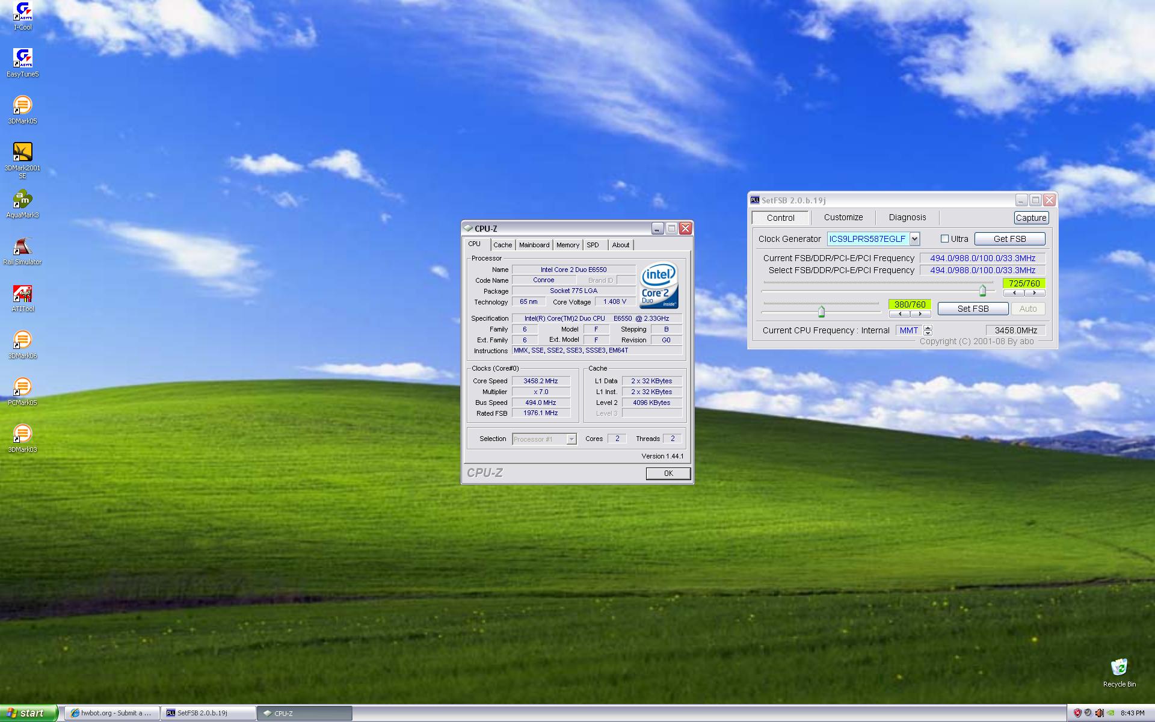Click the Multiplier value x 7.0
1155x722 pixels.
point(541,392)
